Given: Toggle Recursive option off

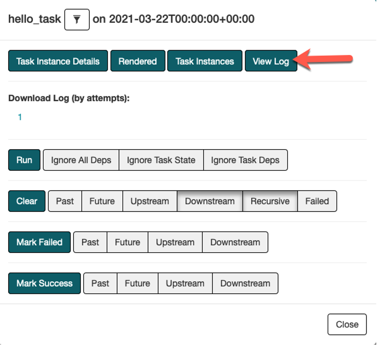Looking at the screenshot, I should 270,201.
